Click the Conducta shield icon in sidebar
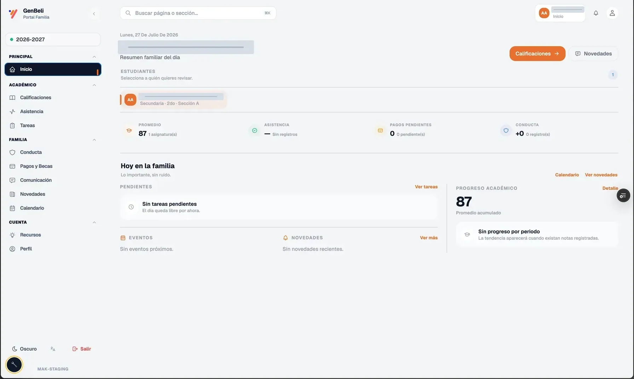This screenshot has height=379, width=634. [x=12, y=152]
